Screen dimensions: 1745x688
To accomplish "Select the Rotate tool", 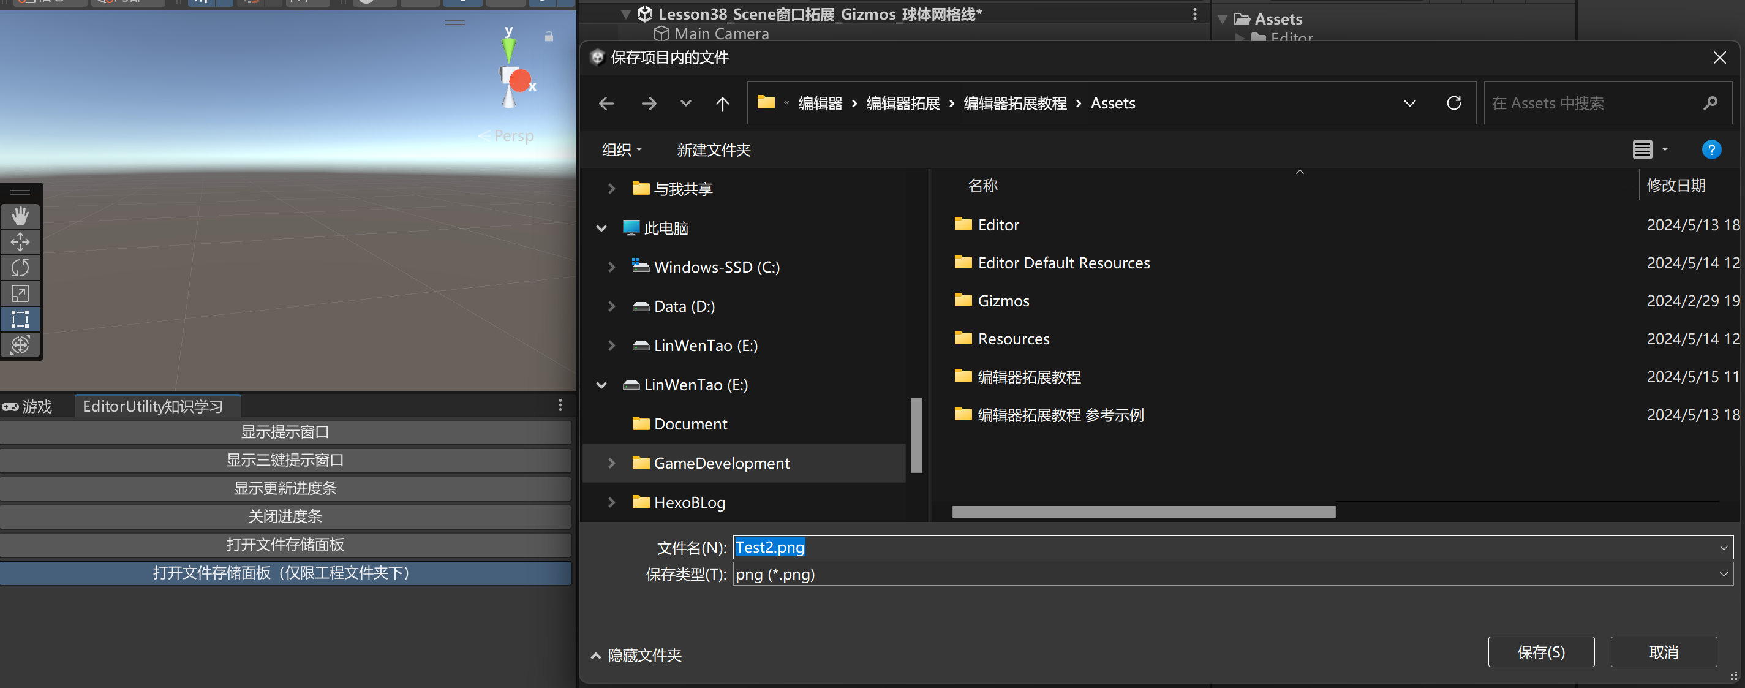I will pos(20,268).
